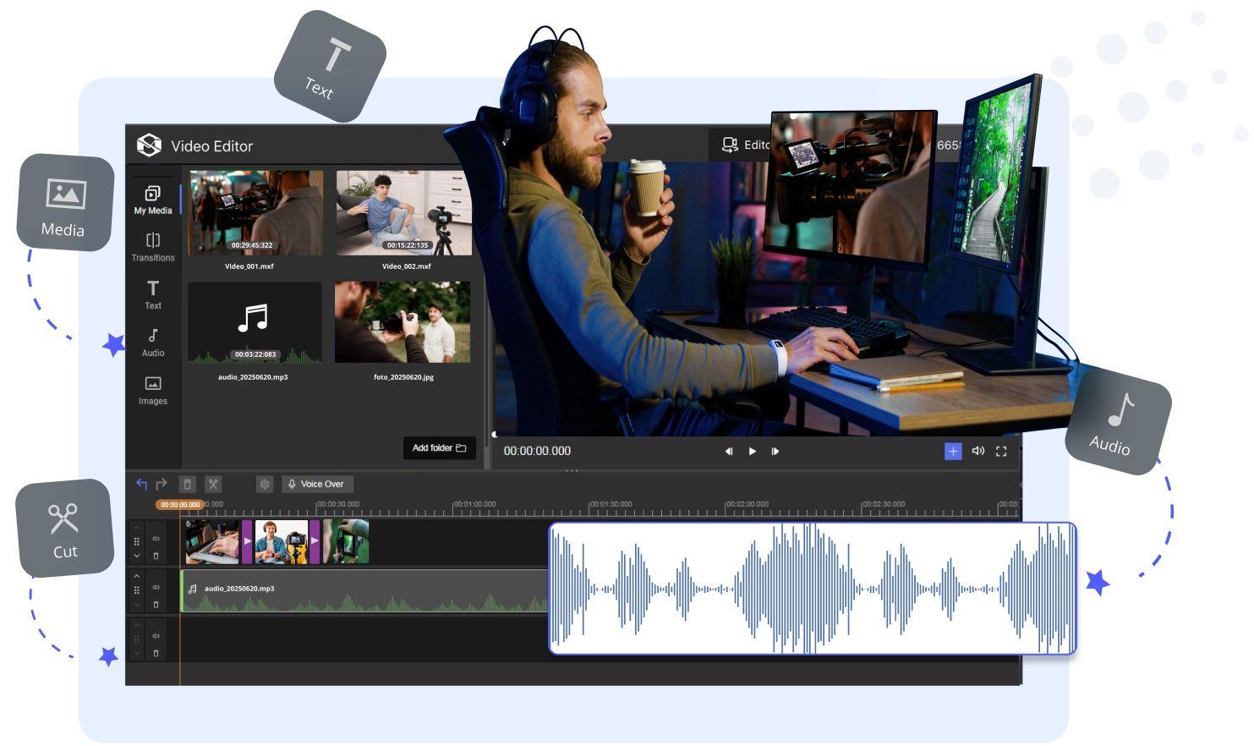
Task: Jump to 00:01:30.000 on timeline ruler
Action: click(x=611, y=504)
